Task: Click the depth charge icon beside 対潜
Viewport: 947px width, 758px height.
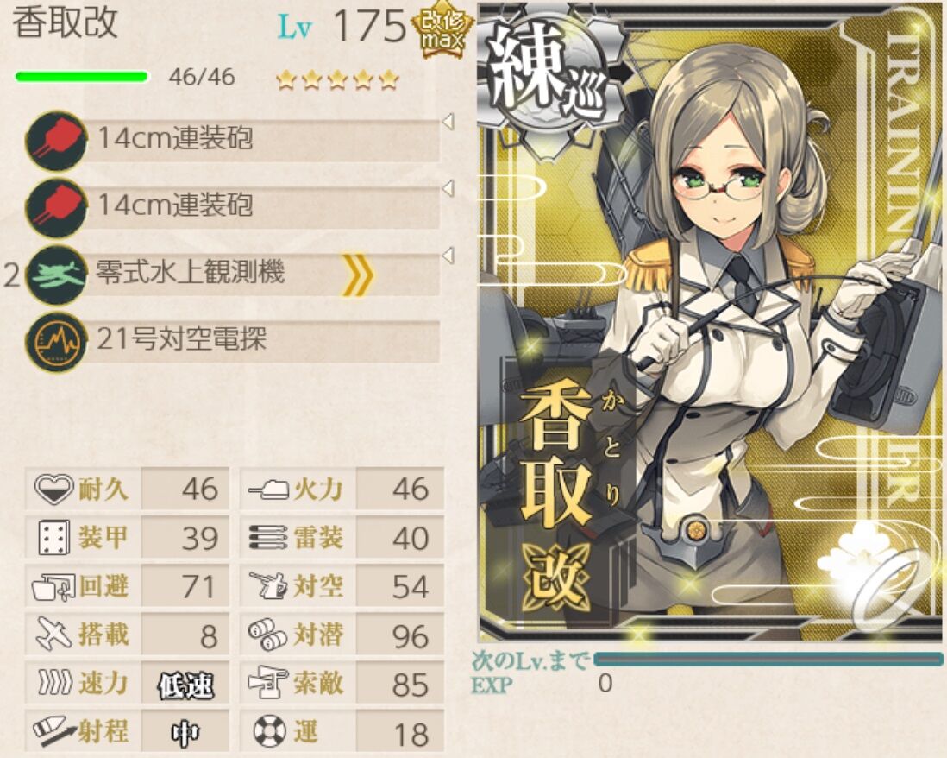Action: click(267, 634)
